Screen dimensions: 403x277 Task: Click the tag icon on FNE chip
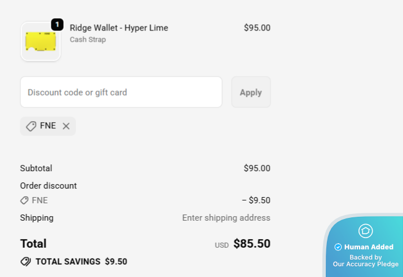(x=32, y=126)
